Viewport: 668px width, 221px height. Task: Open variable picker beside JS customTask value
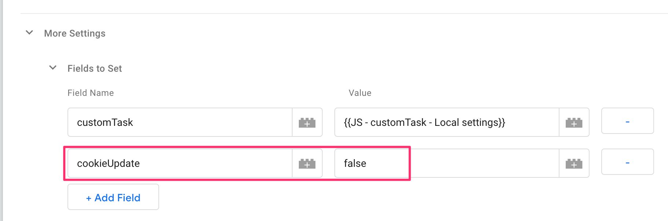tap(574, 123)
